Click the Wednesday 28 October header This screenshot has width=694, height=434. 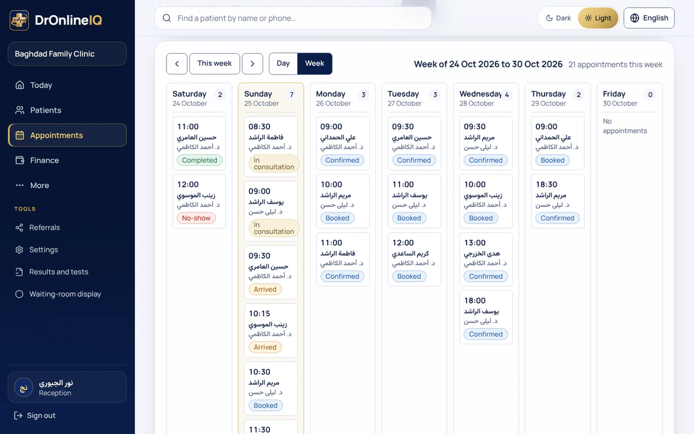[x=486, y=98]
